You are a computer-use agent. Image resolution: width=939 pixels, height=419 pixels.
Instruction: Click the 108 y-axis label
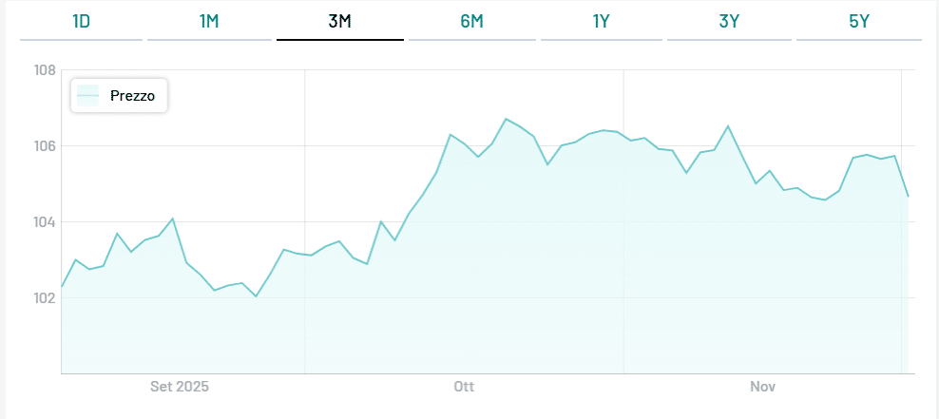[45, 70]
